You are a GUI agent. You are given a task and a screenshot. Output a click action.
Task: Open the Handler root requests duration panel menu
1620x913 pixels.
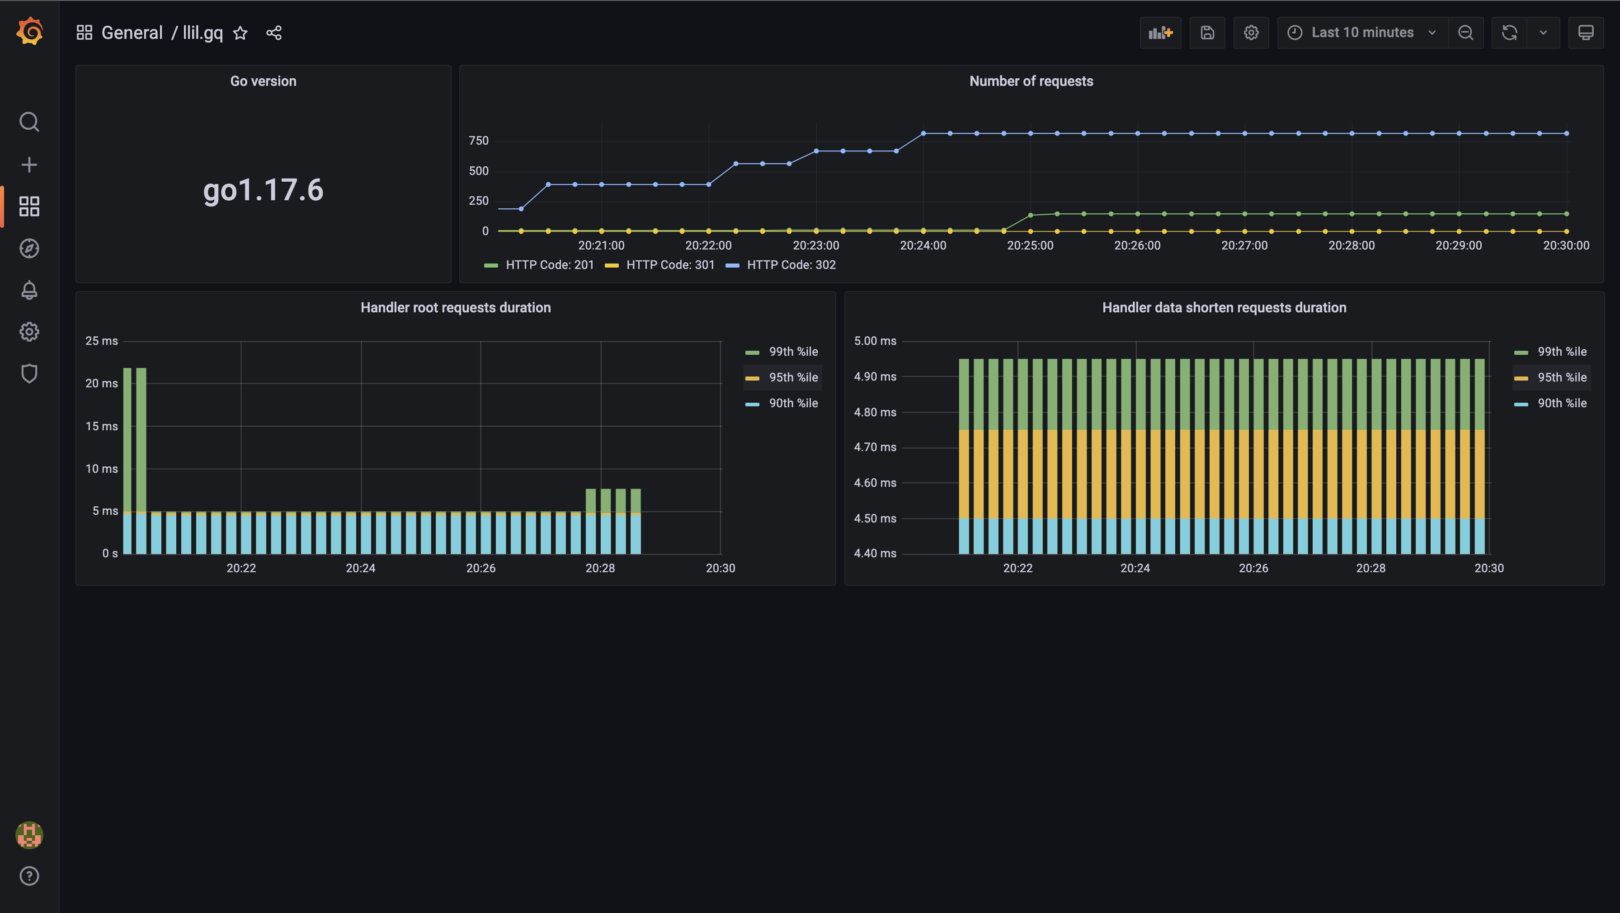click(x=455, y=307)
